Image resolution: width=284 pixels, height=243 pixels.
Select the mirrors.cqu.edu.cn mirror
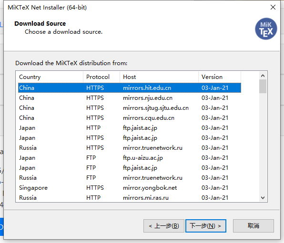130,118
